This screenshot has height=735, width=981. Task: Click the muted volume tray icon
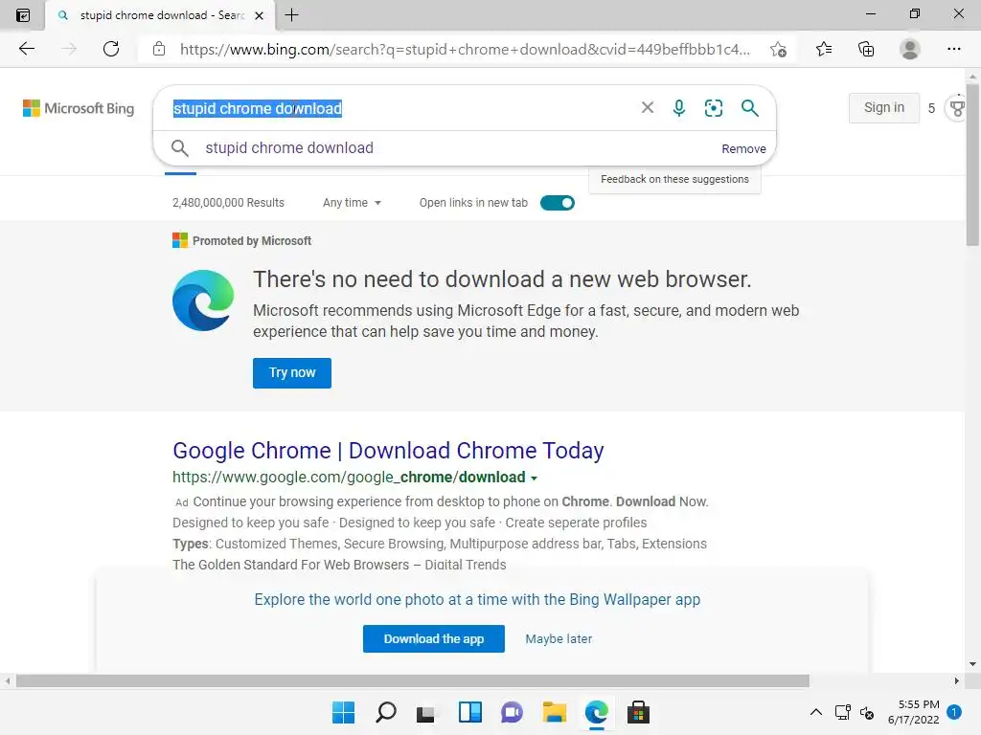click(x=866, y=712)
